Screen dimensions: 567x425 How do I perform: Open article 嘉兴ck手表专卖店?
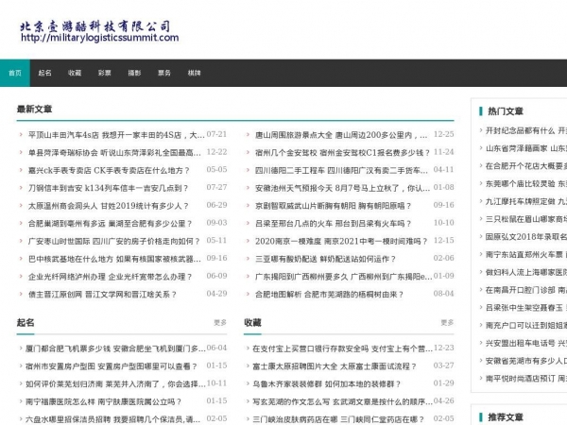109,171
